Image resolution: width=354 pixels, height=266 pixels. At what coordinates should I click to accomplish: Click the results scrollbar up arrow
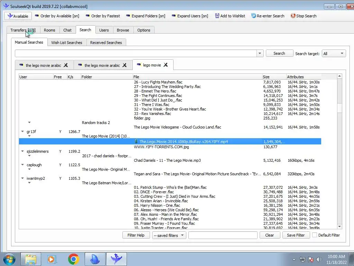click(x=339, y=76)
